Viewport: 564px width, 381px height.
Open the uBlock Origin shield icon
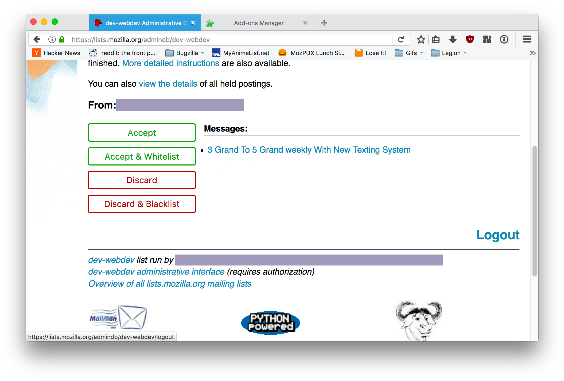point(470,40)
